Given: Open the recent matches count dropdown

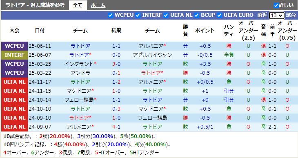Looking at the screenshot, I should (276, 16).
